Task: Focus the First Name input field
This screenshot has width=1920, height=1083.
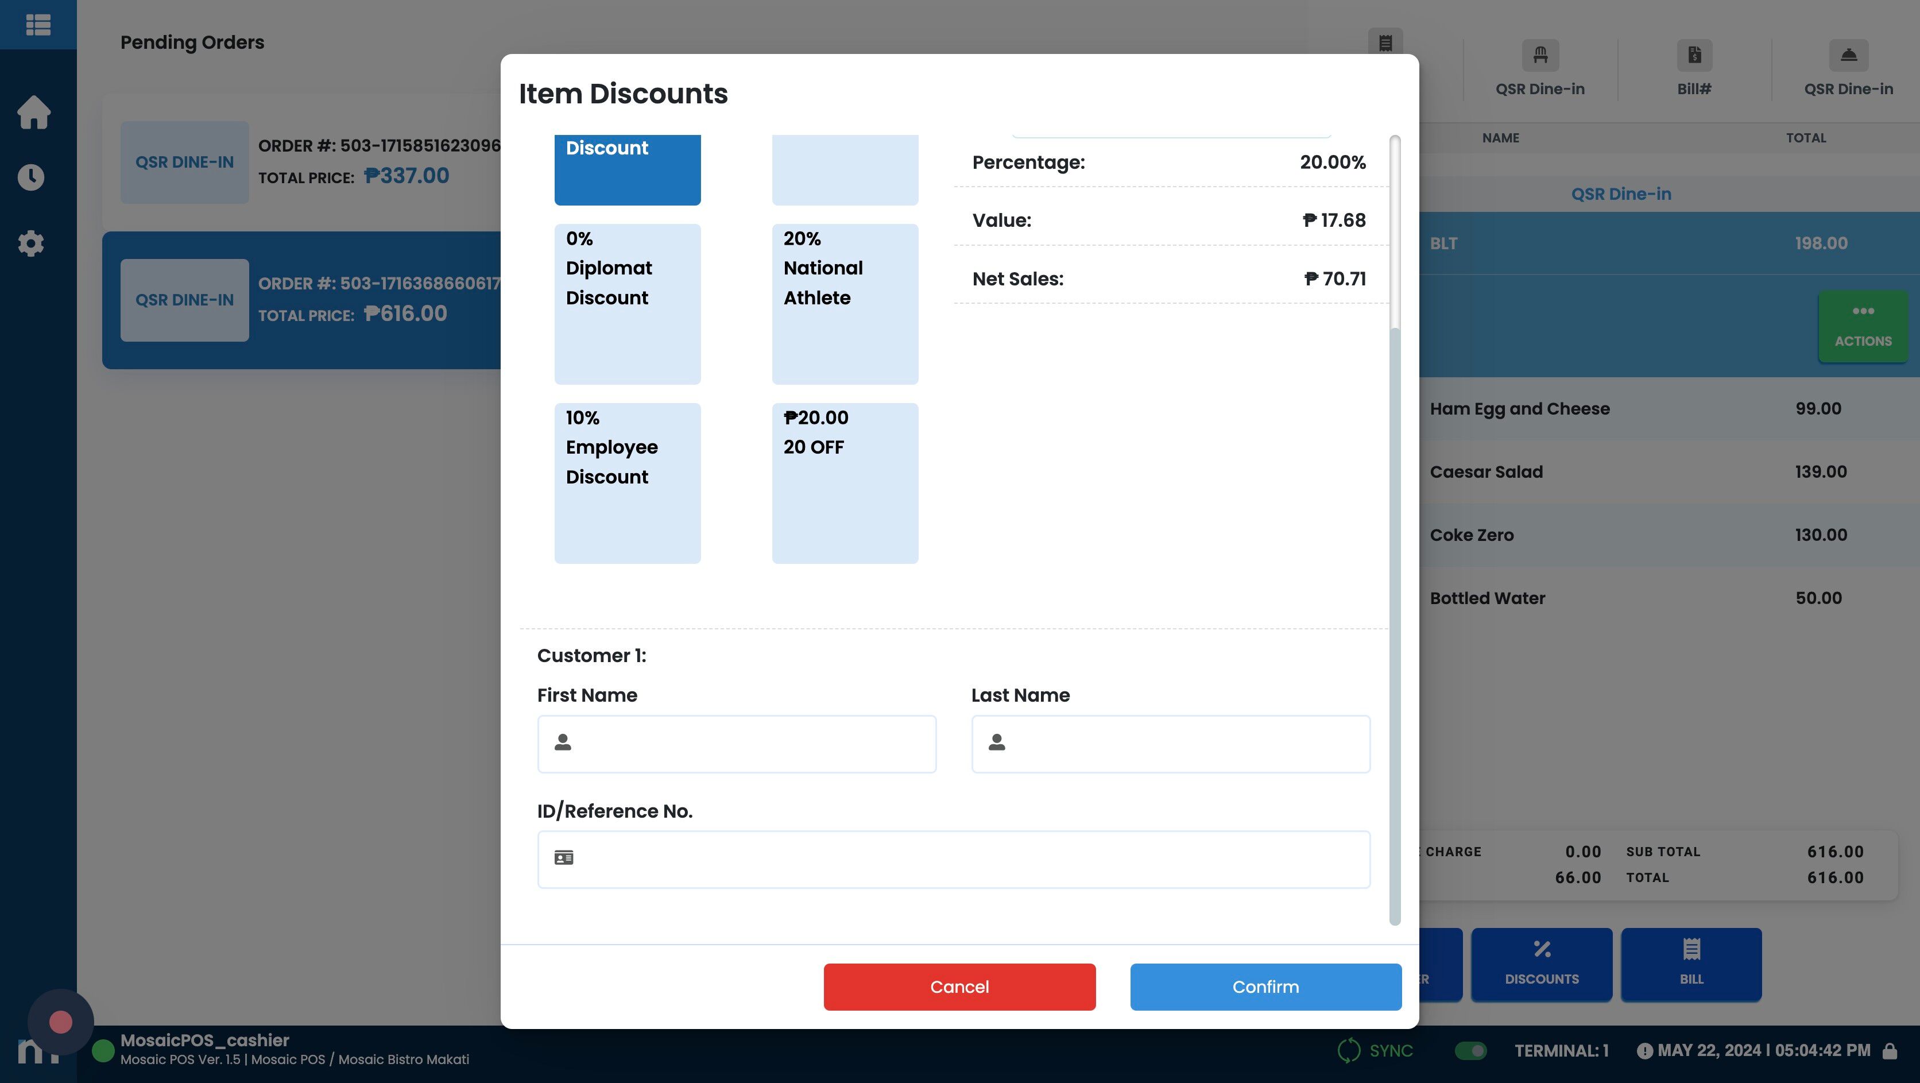Action: click(737, 744)
